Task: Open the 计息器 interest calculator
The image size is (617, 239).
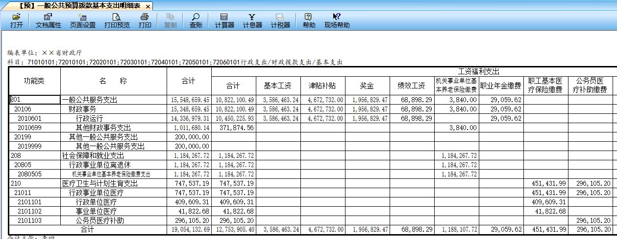Action: [x=252, y=21]
